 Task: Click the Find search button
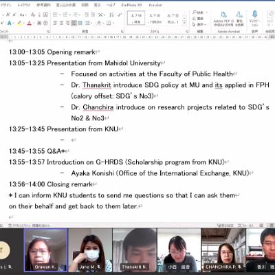[199, 12]
